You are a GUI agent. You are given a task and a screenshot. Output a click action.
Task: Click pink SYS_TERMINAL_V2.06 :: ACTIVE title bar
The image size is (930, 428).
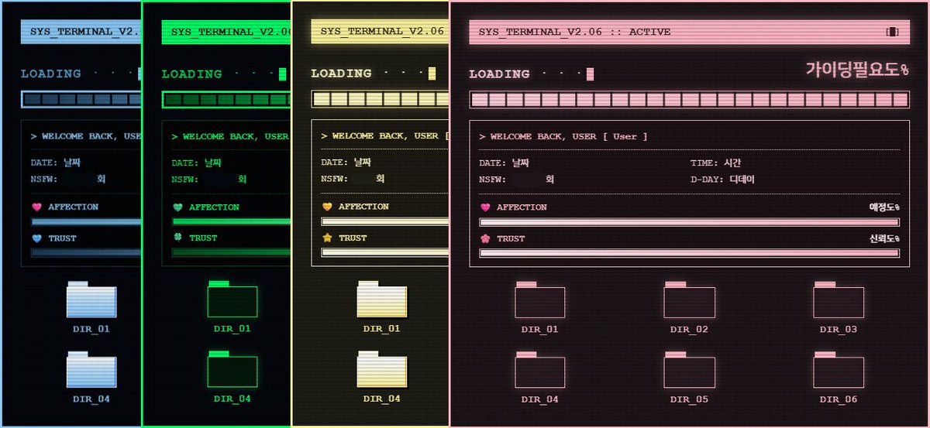689,32
